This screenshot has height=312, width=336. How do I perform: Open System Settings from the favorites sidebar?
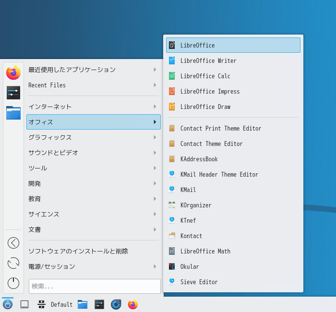(13, 93)
